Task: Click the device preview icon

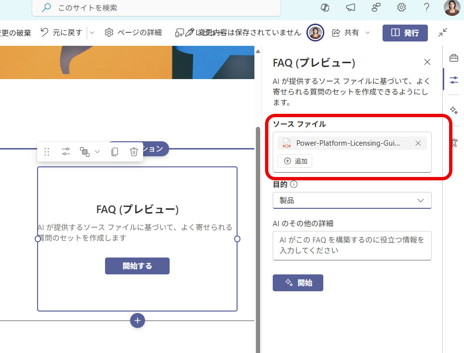Action: point(180,33)
